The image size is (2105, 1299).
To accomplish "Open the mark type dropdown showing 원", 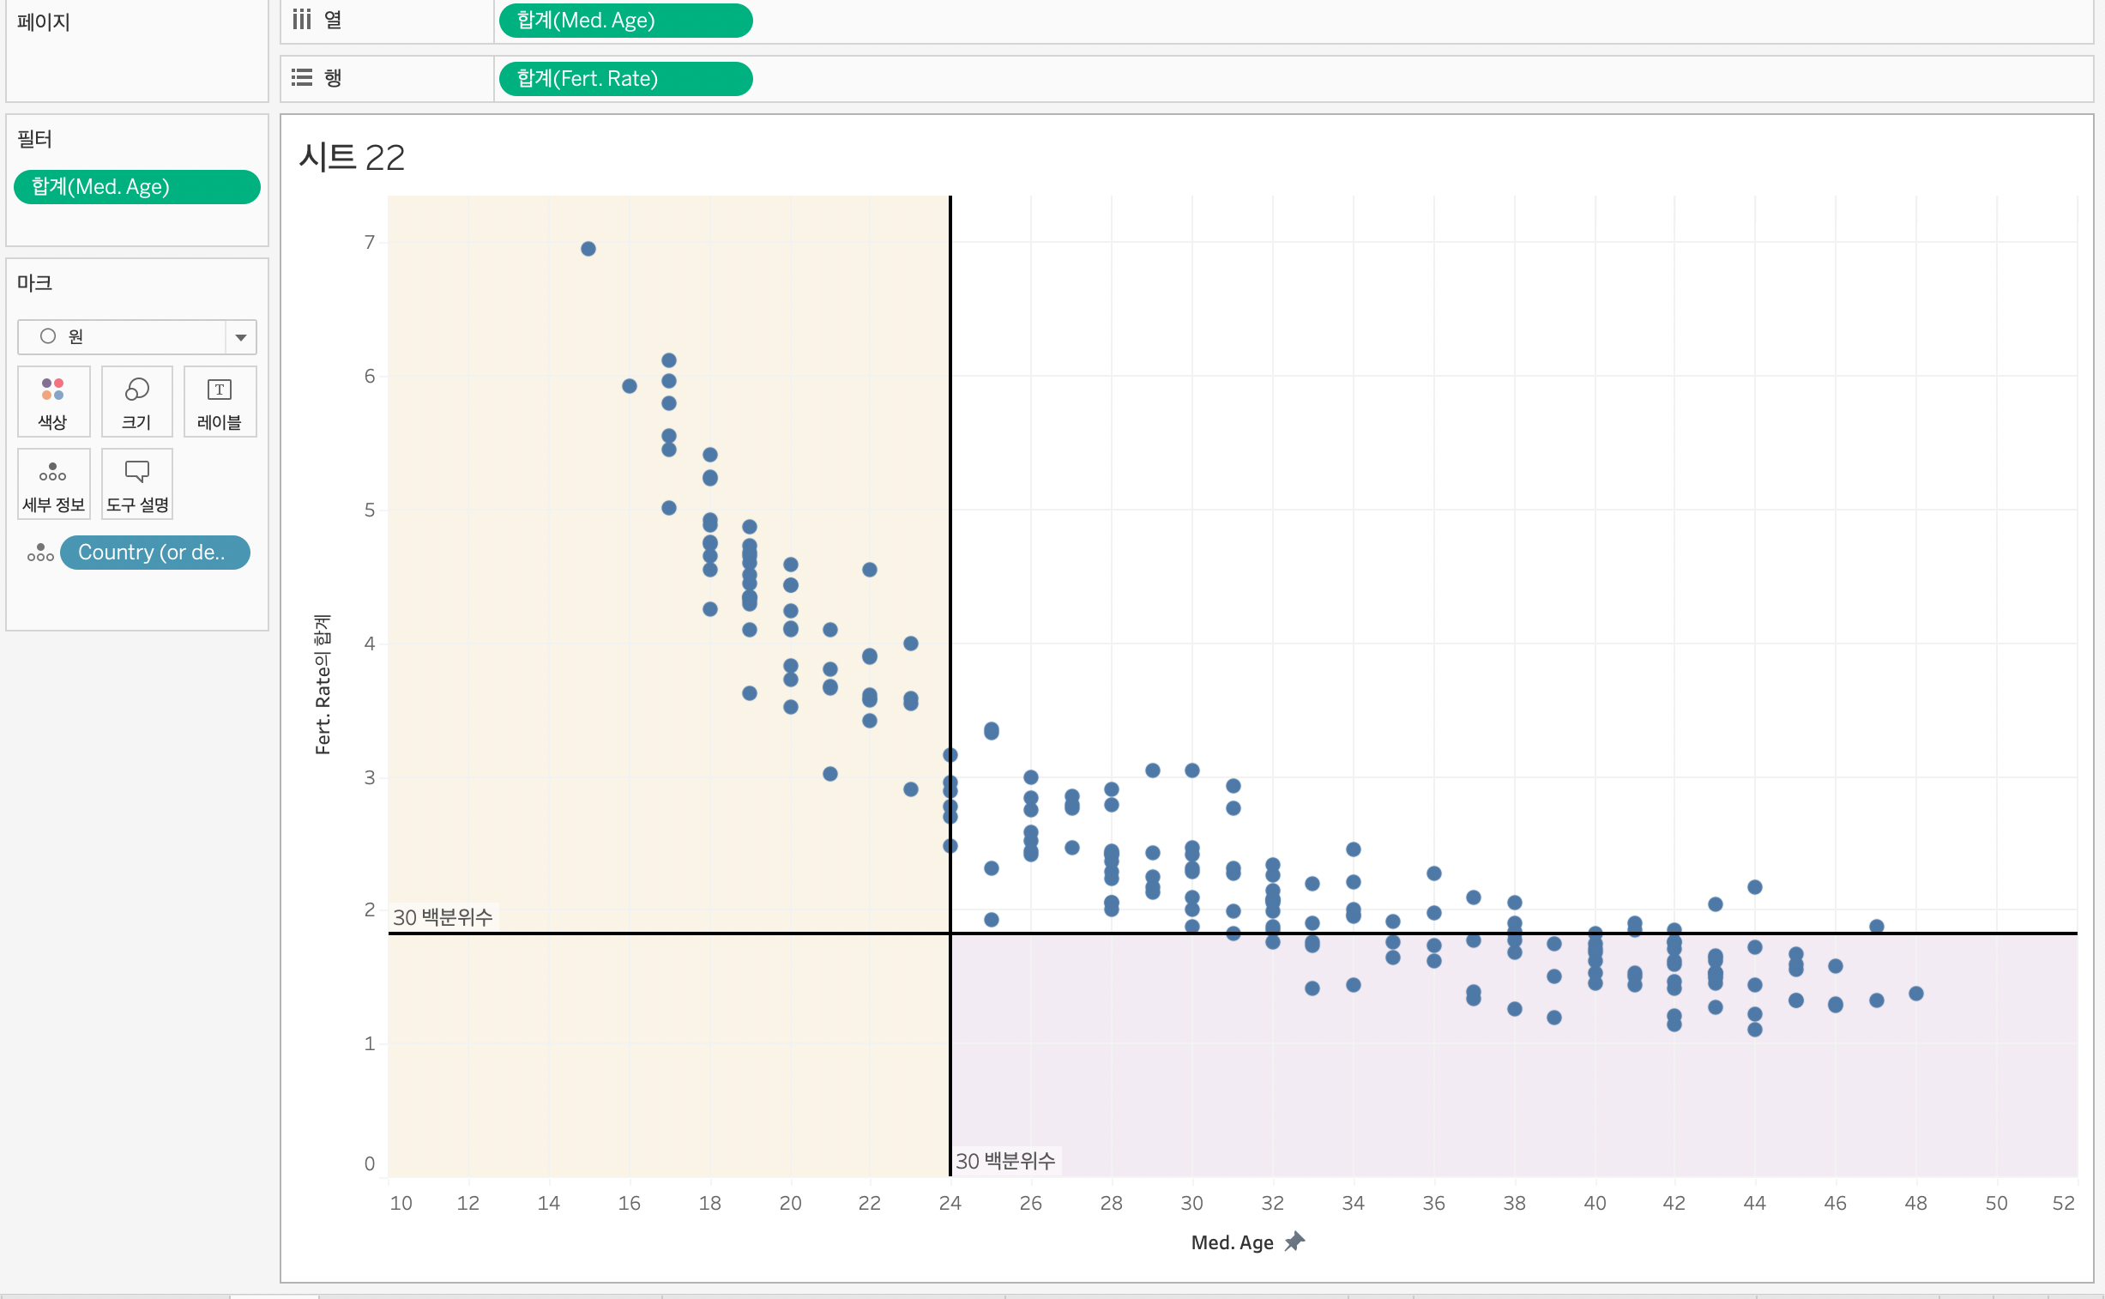I will point(122,337).
